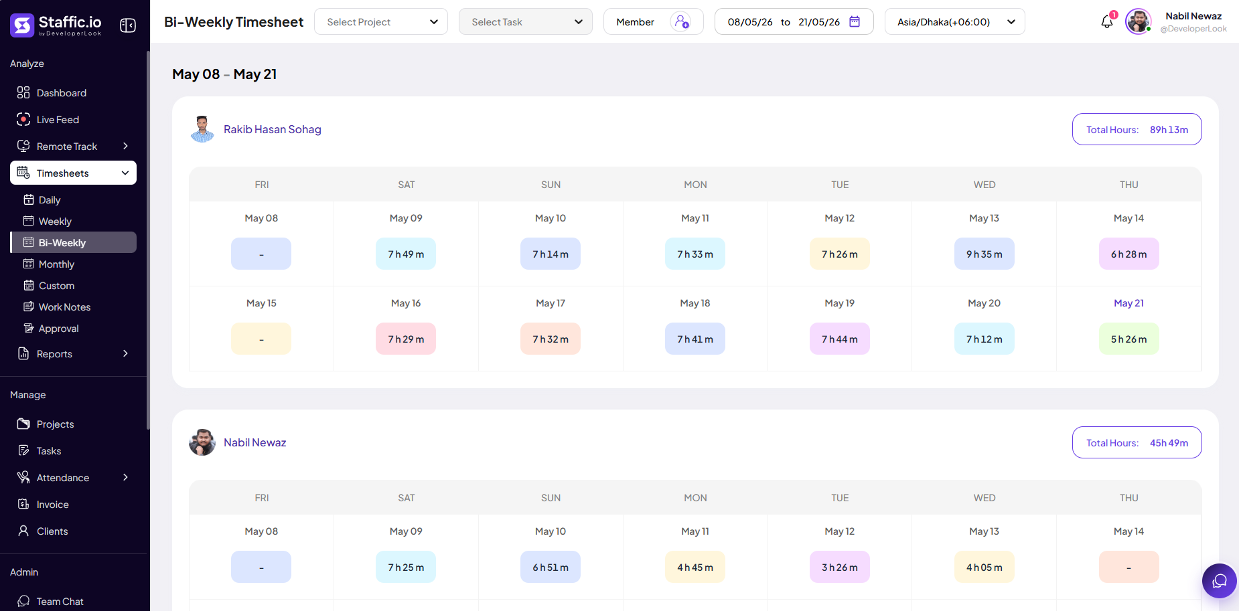Click the Live Feed record icon

pyautogui.click(x=23, y=119)
